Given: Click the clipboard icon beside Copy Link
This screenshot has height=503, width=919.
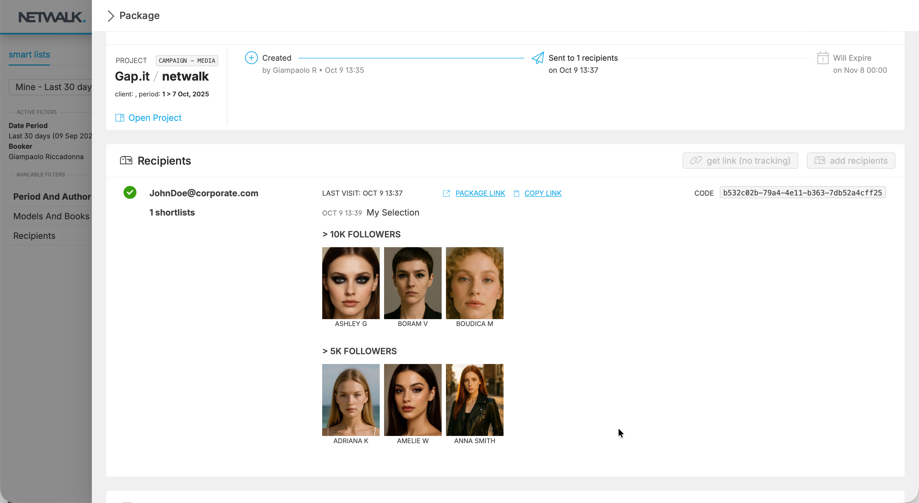Looking at the screenshot, I should click(516, 193).
